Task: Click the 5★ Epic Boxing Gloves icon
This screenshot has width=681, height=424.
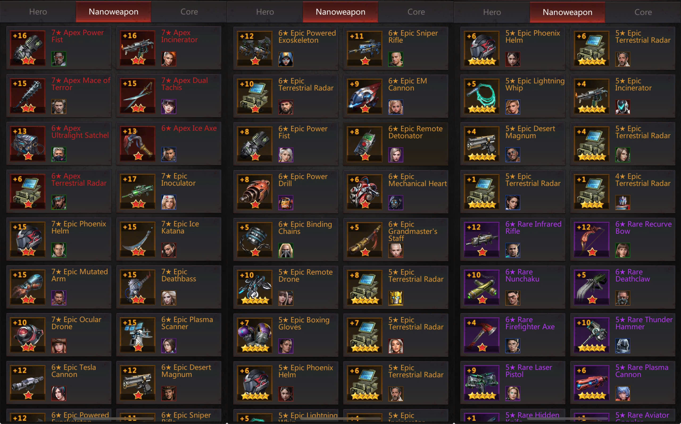Action: [x=255, y=335]
